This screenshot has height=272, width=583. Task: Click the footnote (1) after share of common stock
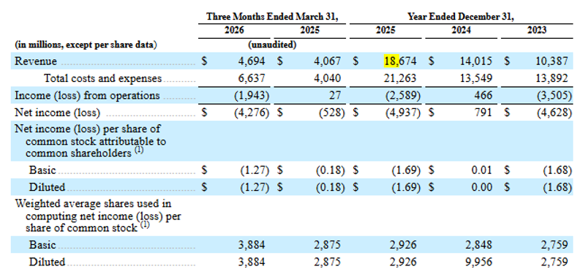[146, 225]
